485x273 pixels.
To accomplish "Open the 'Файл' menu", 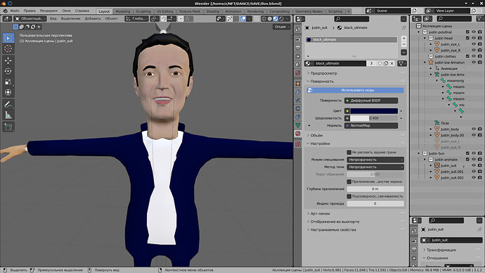I will tap(15, 11).
